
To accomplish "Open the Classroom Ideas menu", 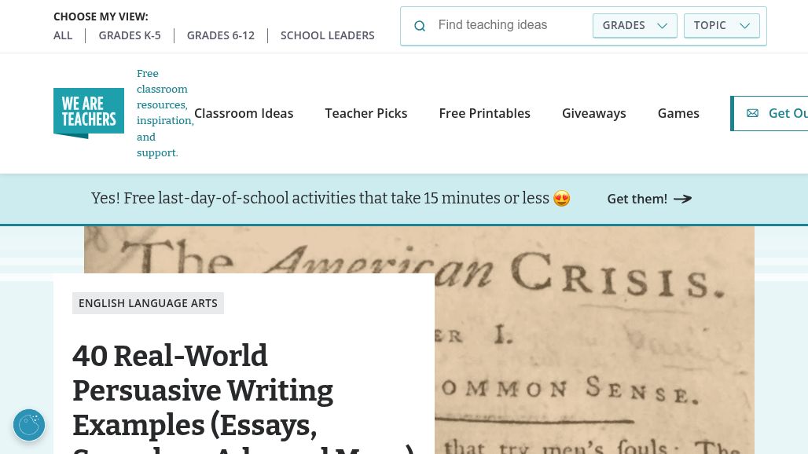I will click(x=244, y=113).
